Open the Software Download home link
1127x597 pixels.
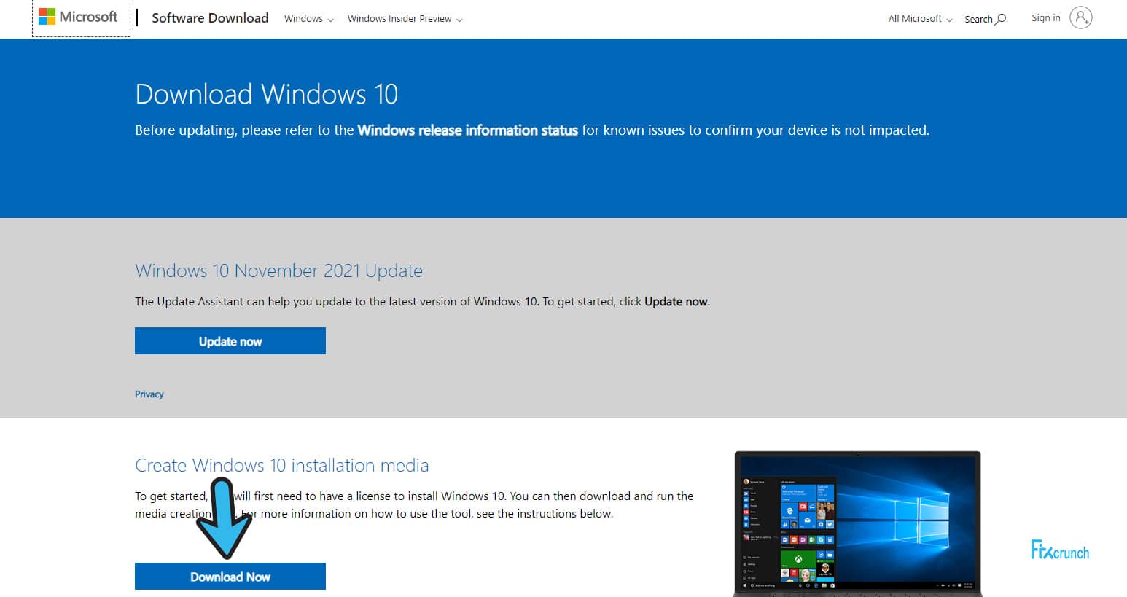[210, 18]
